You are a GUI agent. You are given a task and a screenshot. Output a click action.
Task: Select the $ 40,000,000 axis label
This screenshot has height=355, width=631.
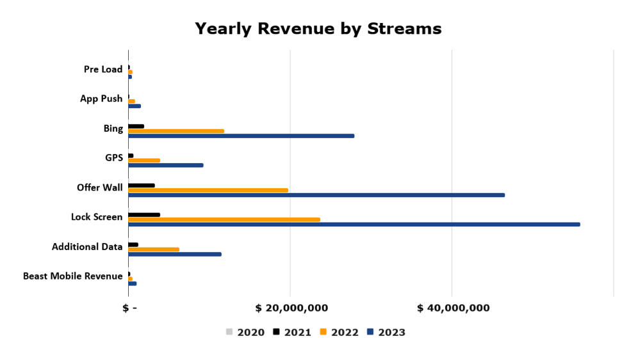click(x=453, y=308)
